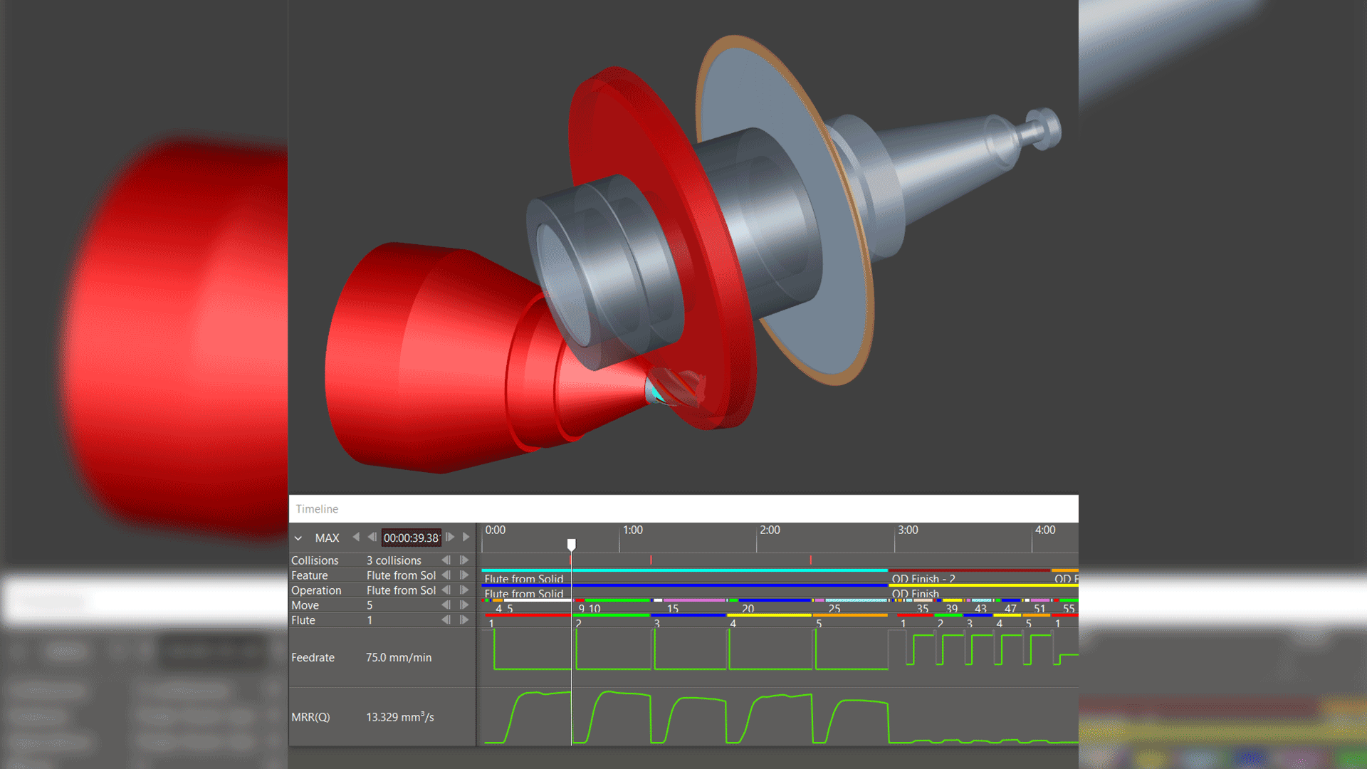Click the Operation row label
The width and height of the screenshot is (1367, 769).
pos(316,590)
